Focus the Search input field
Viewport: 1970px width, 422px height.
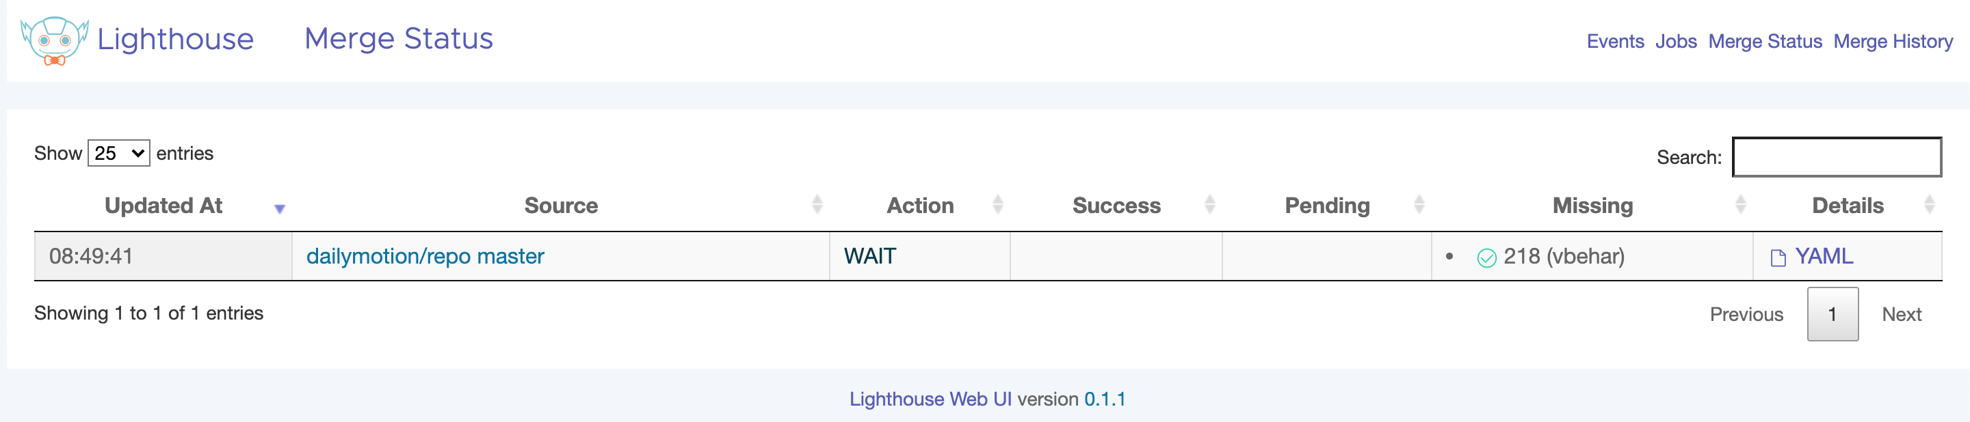[x=1835, y=157]
